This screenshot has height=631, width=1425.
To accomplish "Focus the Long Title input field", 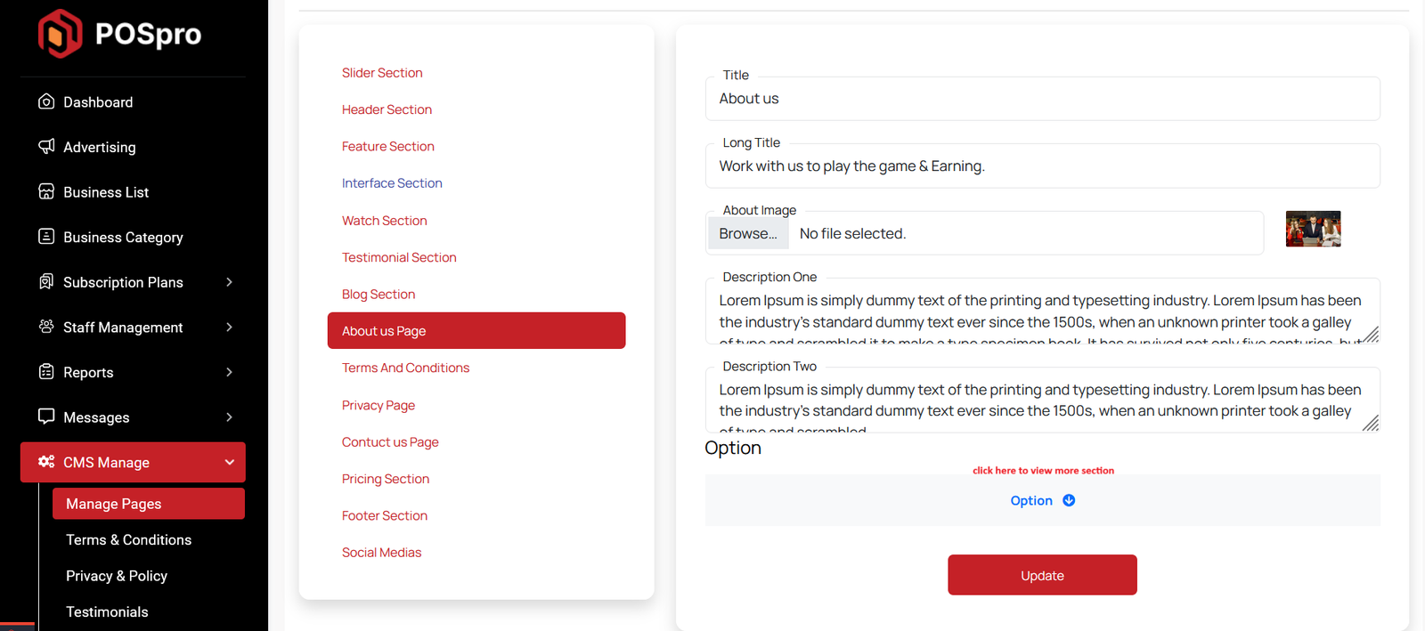I will [1042, 166].
